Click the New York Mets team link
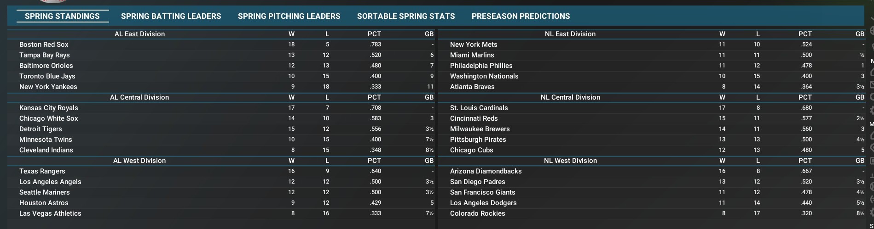Viewport: 874px width, 229px height. tap(474, 45)
